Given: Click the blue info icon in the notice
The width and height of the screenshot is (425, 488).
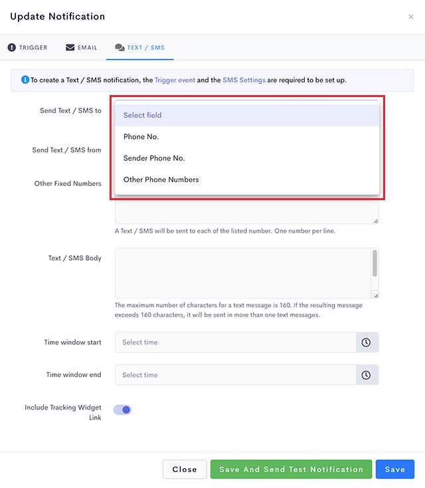Looking at the screenshot, I should [x=25, y=80].
